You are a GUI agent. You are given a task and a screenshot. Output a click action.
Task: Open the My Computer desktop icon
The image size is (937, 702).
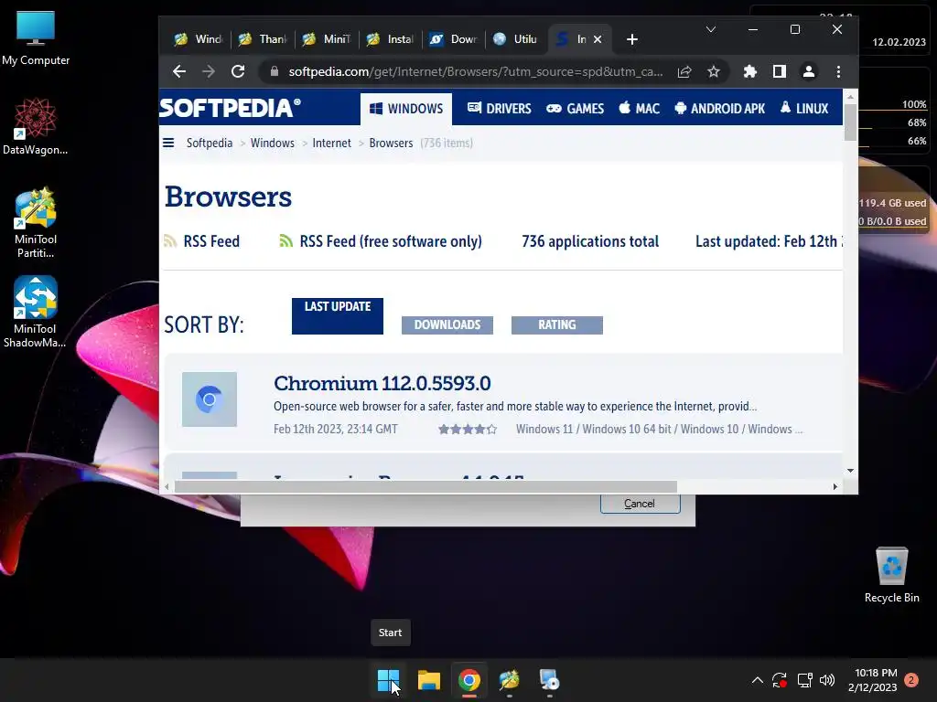tap(36, 38)
